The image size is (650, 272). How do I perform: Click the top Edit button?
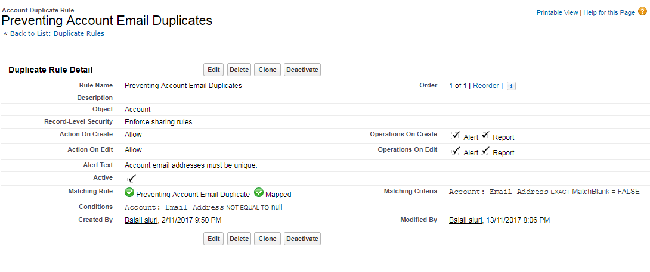[x=213, y=70]
